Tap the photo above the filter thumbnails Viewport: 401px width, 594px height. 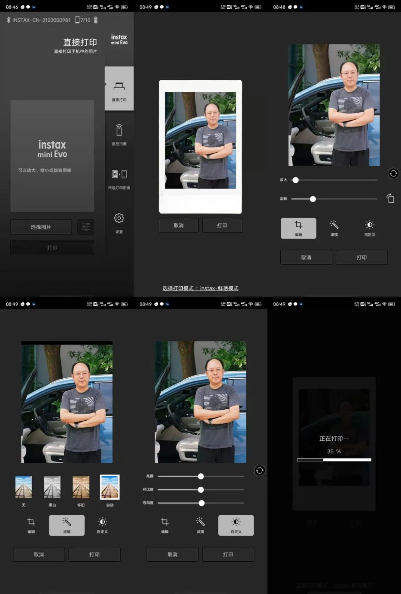coord(67,402)
